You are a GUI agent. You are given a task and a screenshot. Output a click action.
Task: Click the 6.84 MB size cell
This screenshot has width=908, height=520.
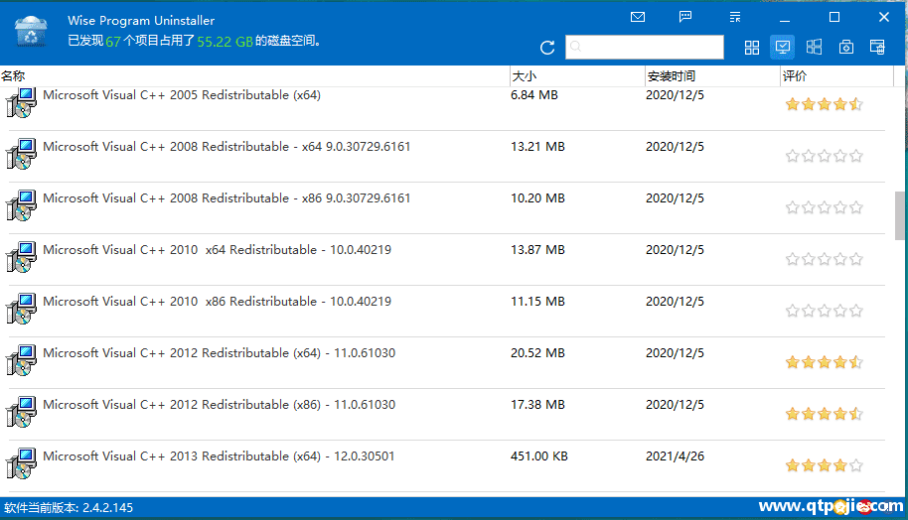[533, 95]
